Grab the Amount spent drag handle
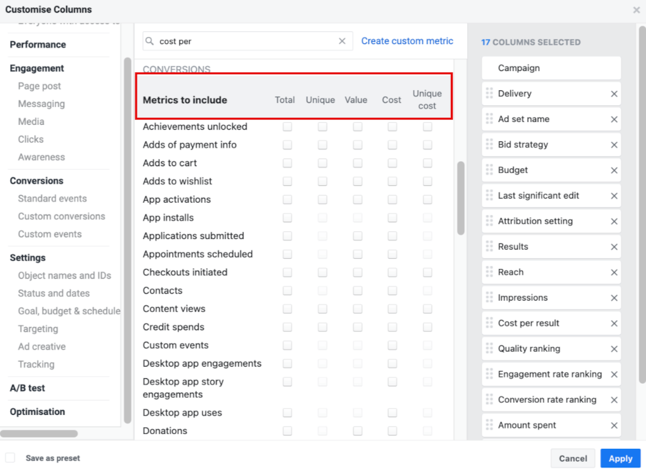This screenshot has height=471, width=646. [x=489, y=426]
